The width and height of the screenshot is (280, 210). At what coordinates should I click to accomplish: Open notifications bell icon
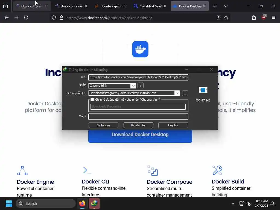pyautogui.click(x=272, y=203)
